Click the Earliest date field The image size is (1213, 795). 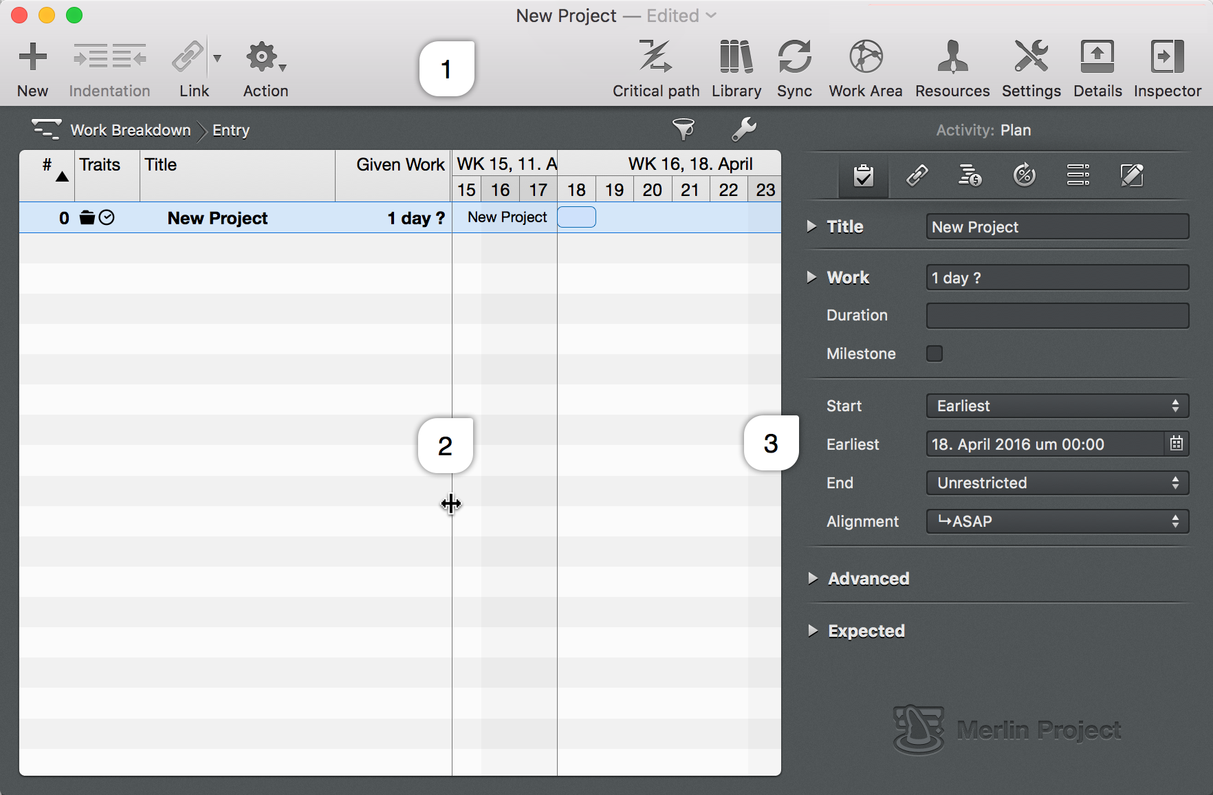click(1045, 444)
